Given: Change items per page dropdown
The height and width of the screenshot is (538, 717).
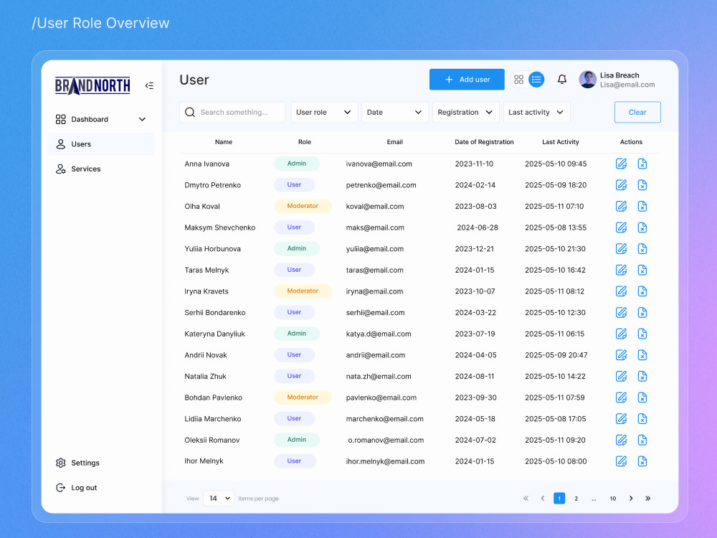Looking at the screenshot, I should click(x=219, y=499).
